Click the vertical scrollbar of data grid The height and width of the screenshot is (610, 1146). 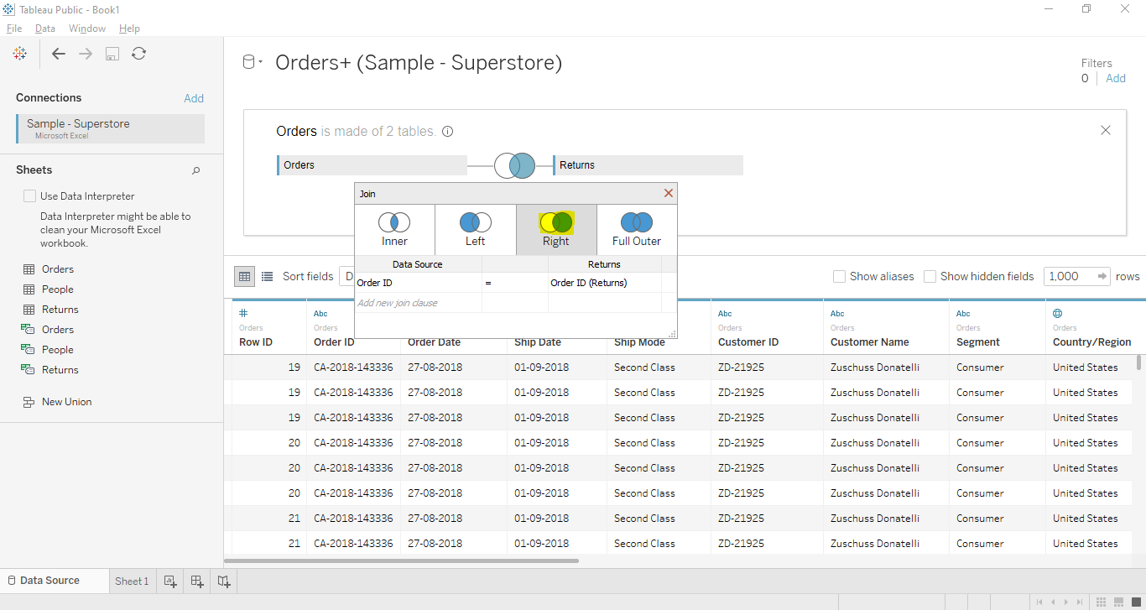(1138, 362)
